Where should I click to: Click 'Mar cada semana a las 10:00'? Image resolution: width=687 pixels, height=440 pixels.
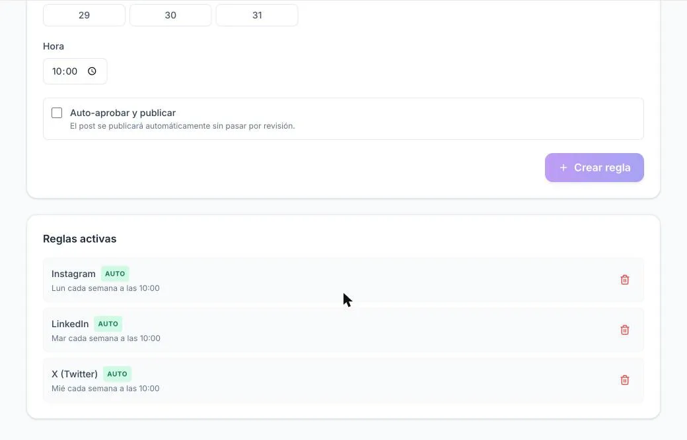point(106,338)
